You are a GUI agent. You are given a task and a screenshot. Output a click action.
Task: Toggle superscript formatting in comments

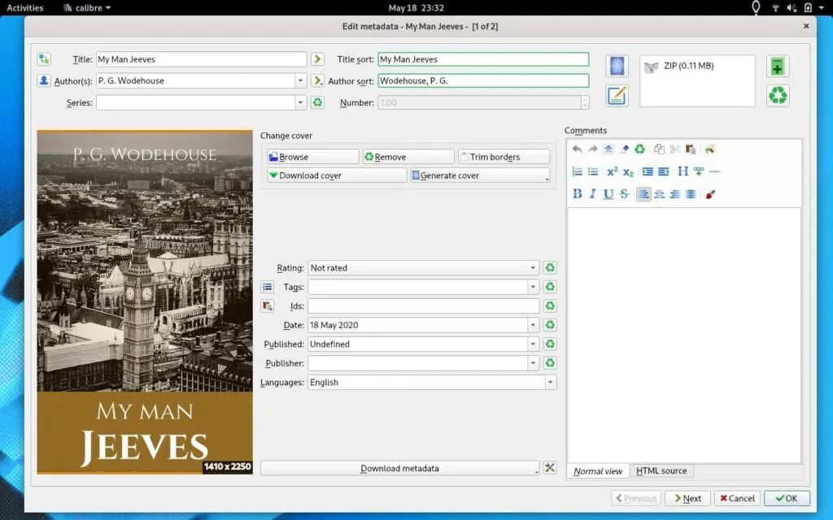612,171
